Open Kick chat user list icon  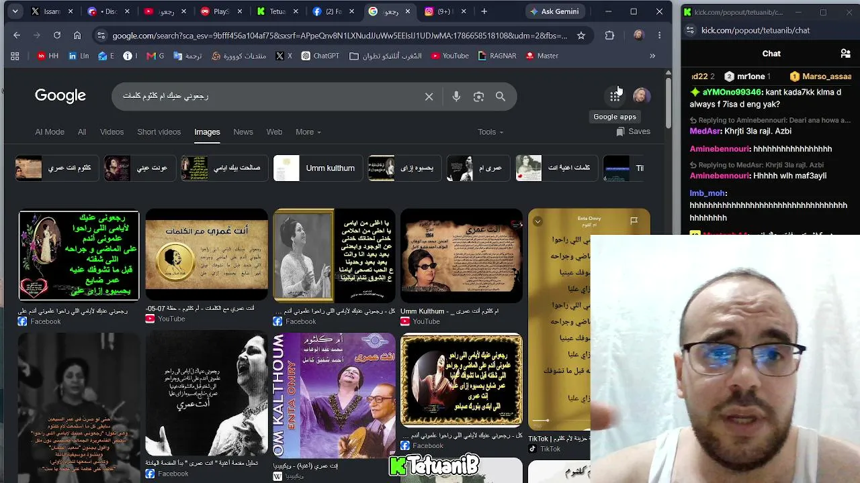[845, 54]
